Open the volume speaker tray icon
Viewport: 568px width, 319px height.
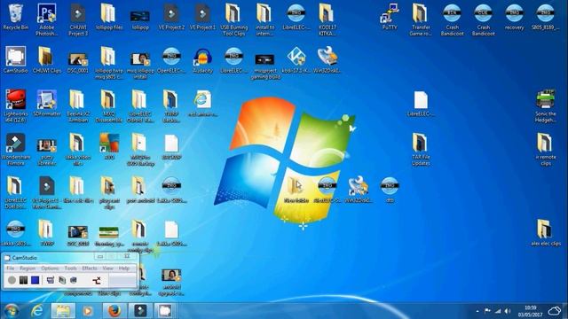tap(508, 311)
